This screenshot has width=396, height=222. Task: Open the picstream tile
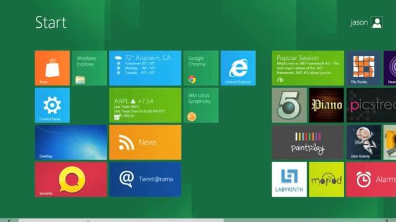(371, 105)
